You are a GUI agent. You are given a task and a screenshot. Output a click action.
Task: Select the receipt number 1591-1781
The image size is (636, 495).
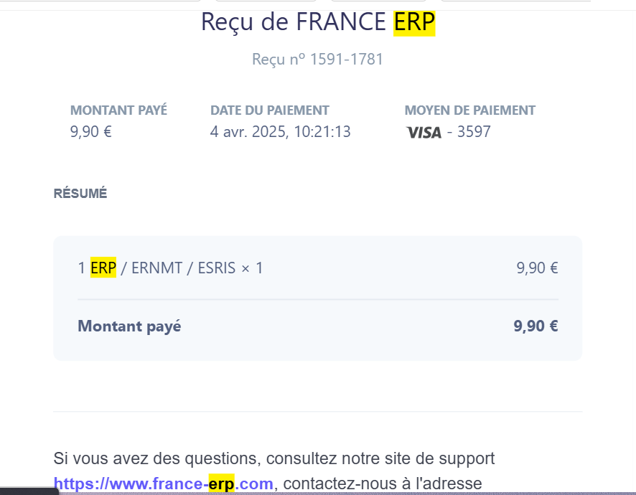pyautogui.click(x=347, y=60)
